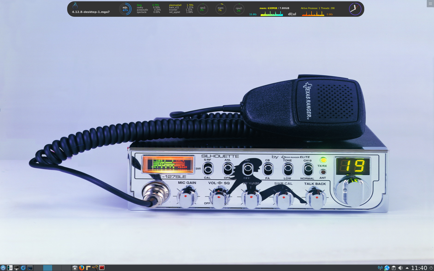Open the desktop toolbox hamburger menu

(x=430, y=3)
